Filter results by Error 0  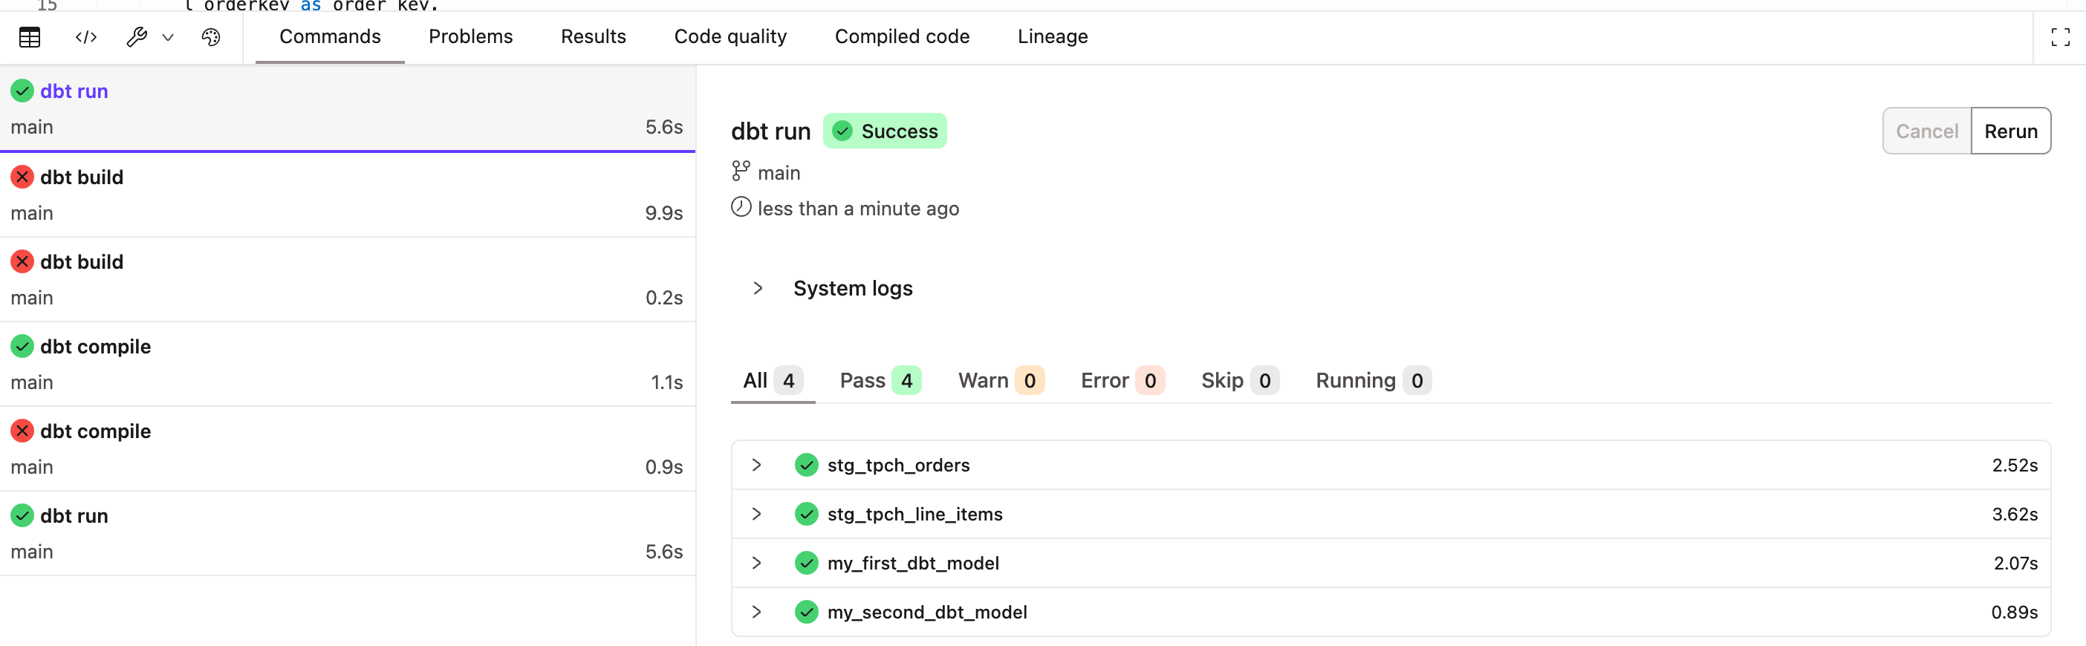coord(1122,380)
